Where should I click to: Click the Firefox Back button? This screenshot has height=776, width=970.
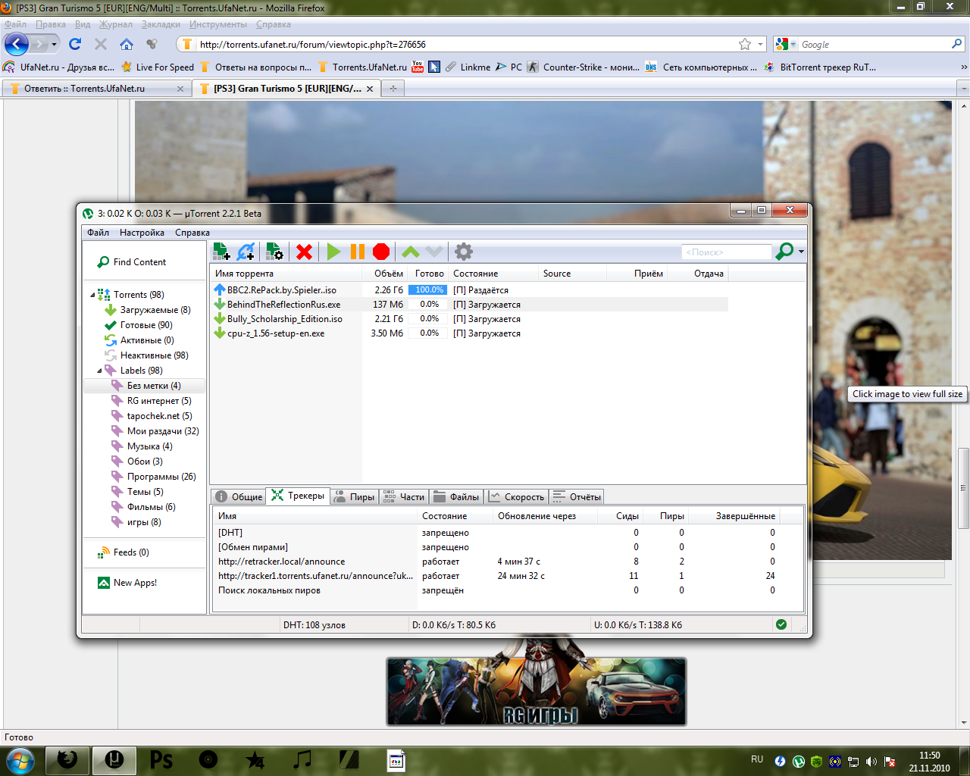[17, 44]
